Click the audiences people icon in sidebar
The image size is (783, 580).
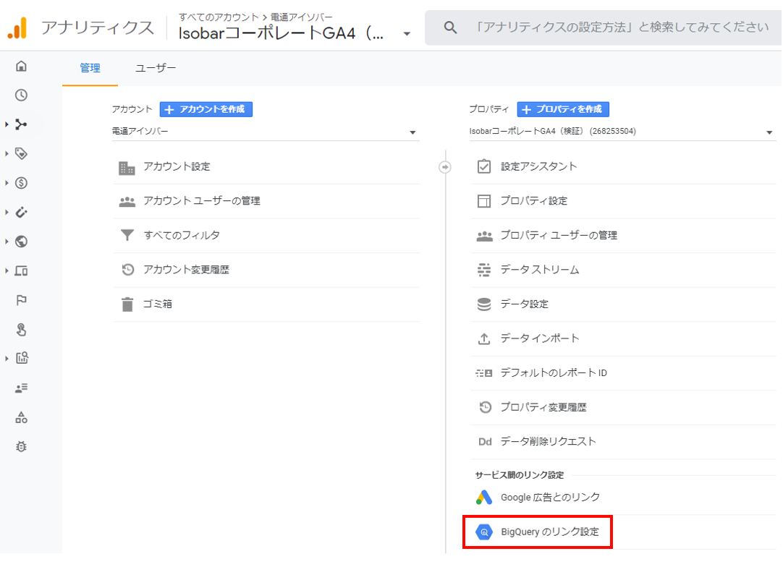tap(21, 388)
